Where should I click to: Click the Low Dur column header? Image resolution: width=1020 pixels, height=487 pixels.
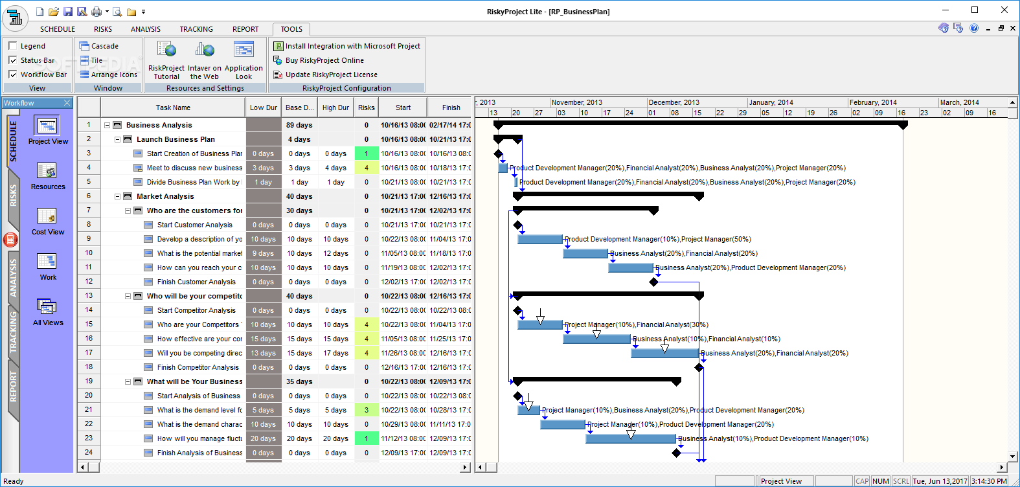click(x=264, y=108)
